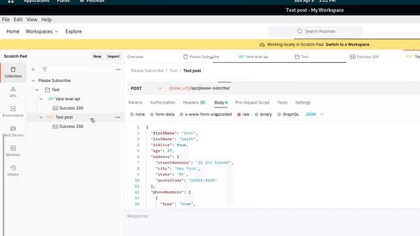Open three-dot options for Test post request
Image resolution: width=420 pixels, height=236 pixels.
(118, 117)
